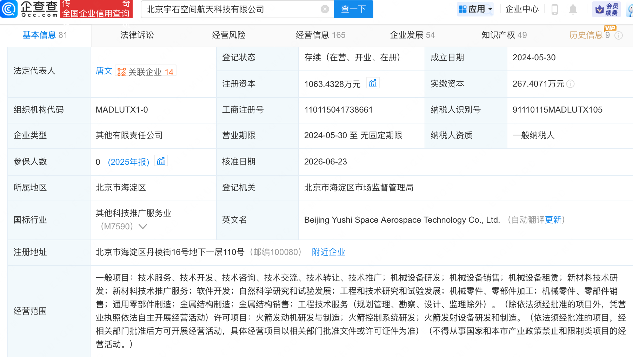Expand the industry code M7590 chevron
This screenshot has width=633, height=357.
coord(143,227)
